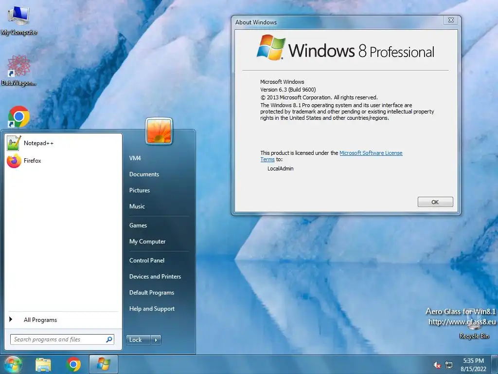Click the user account picture
Image resolution: width=498 pixels, height=374 pixels.
coord(159,131)
